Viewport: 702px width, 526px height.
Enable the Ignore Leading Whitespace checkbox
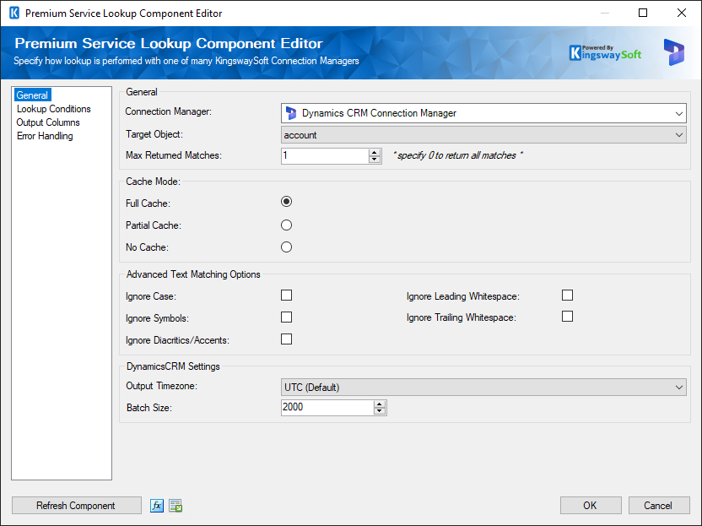tap(567, 296)
